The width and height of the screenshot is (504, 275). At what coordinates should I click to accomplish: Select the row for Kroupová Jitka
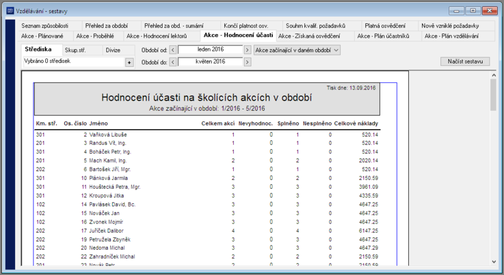[x=207, y=196]
